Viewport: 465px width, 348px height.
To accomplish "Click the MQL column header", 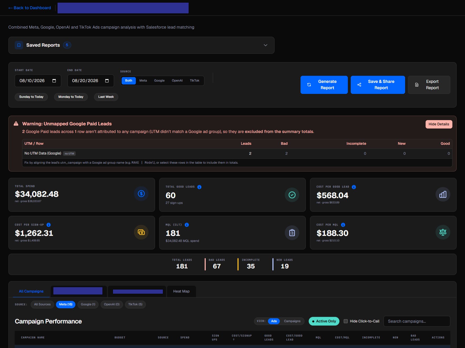I will [x=318, y=338].
